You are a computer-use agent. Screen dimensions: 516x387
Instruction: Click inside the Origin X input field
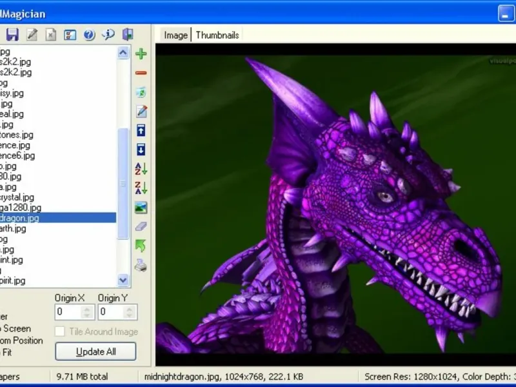[68, 312]
